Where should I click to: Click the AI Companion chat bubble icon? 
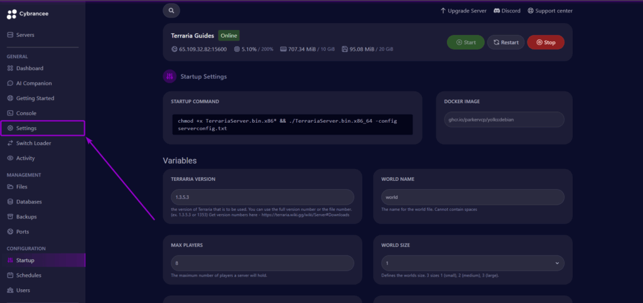click(x=10, y=83)
